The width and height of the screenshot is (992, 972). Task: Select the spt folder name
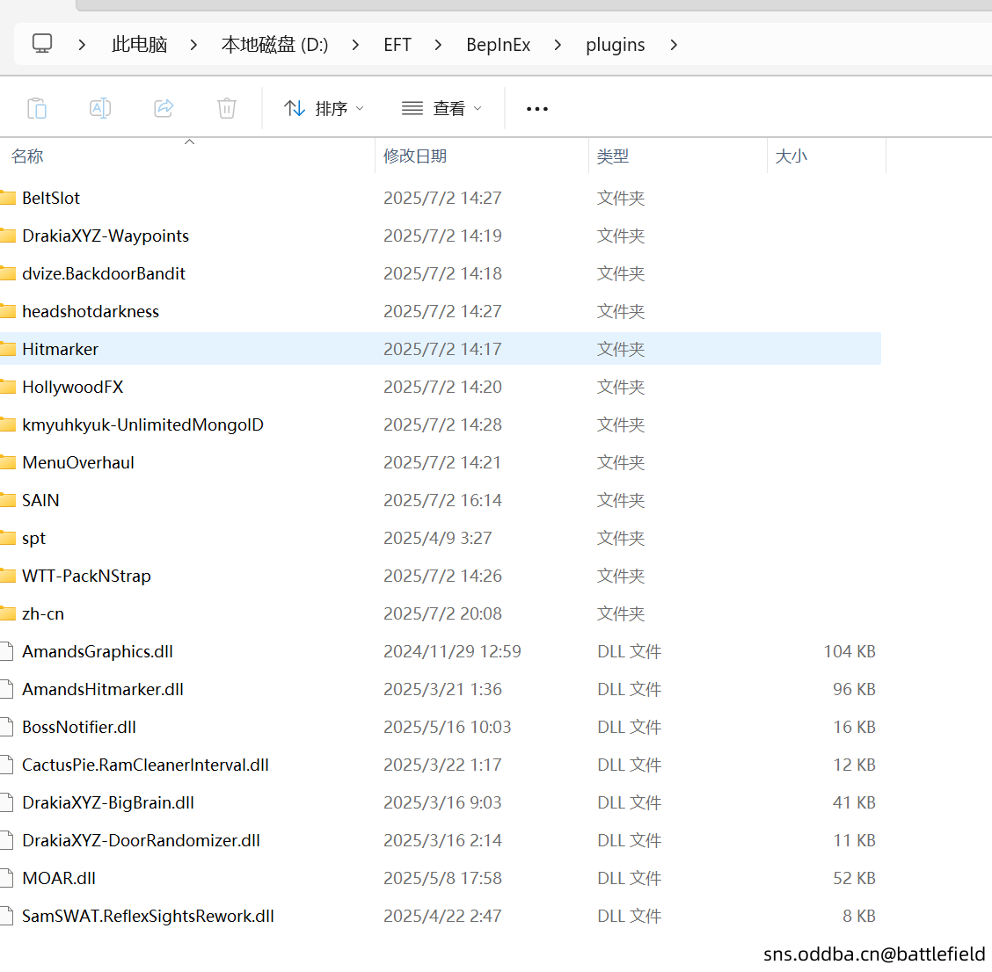(x=34, y=538)
